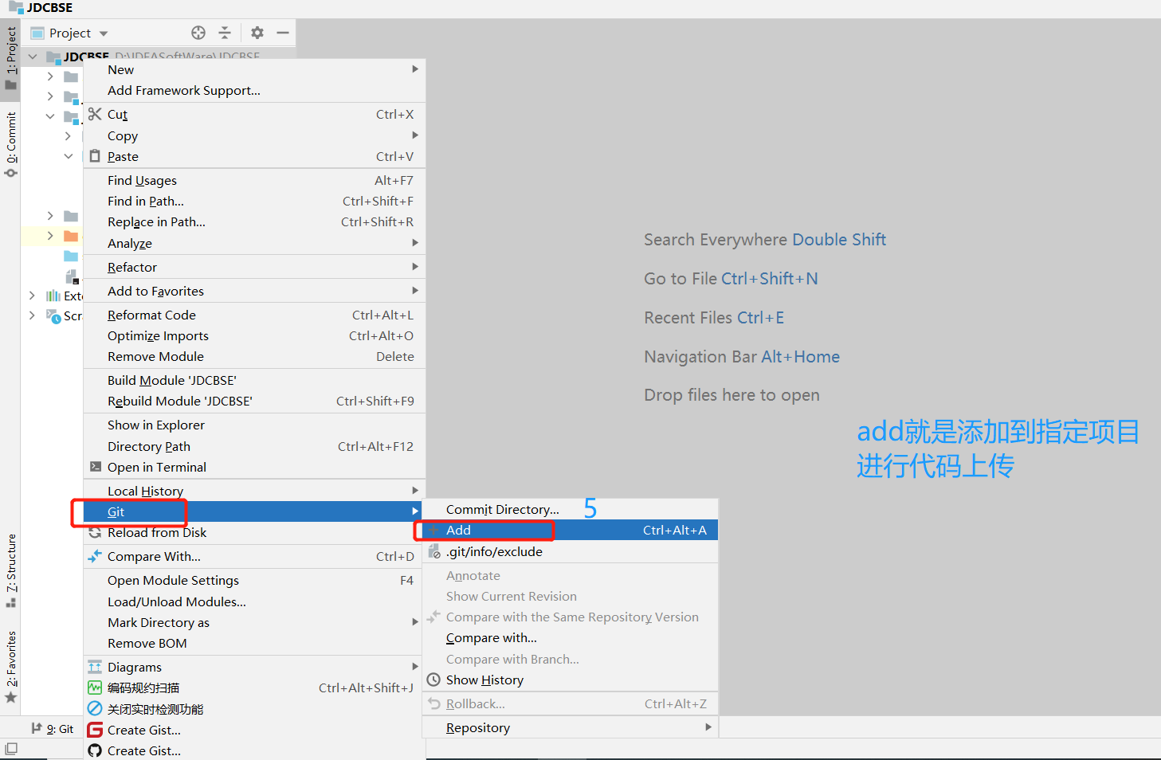Hide the Project panel using the minus icon
Image resolution: width=1161 pixels, height=760 pixels.
click(x=283, y=33)
